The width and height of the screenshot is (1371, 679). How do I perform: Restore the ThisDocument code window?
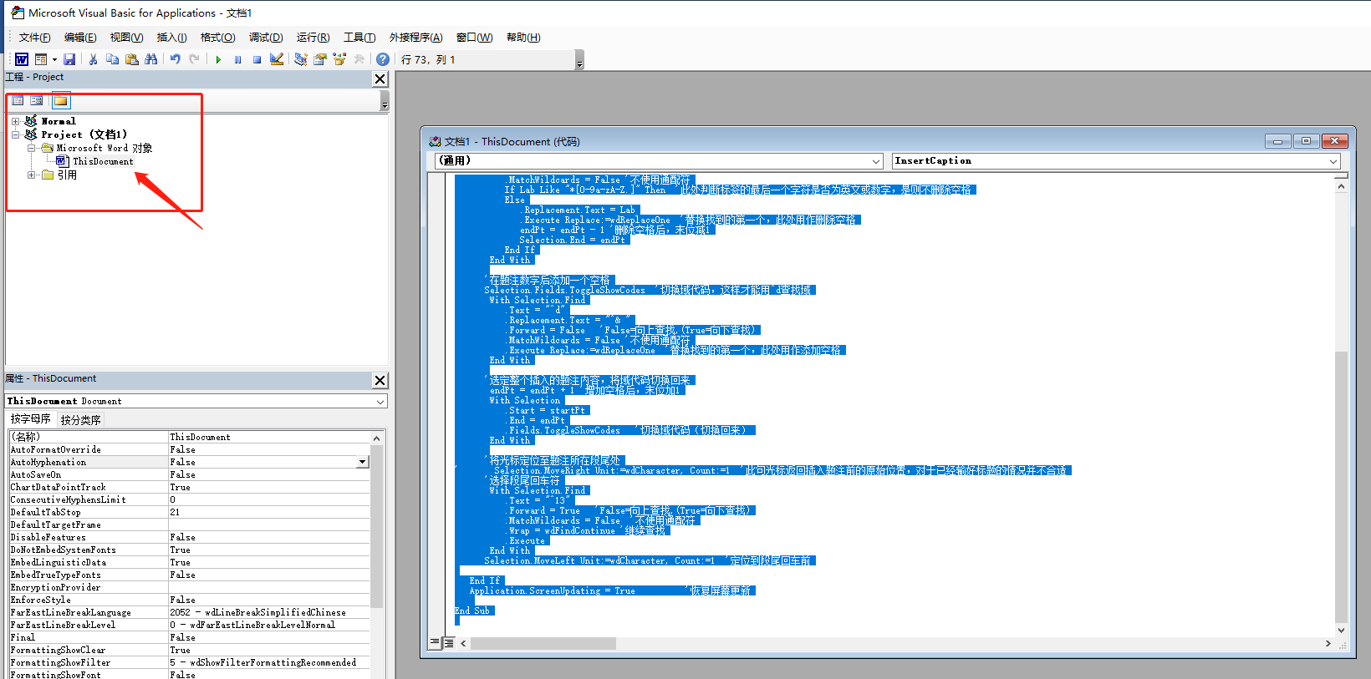click(x=1306, y=141)
